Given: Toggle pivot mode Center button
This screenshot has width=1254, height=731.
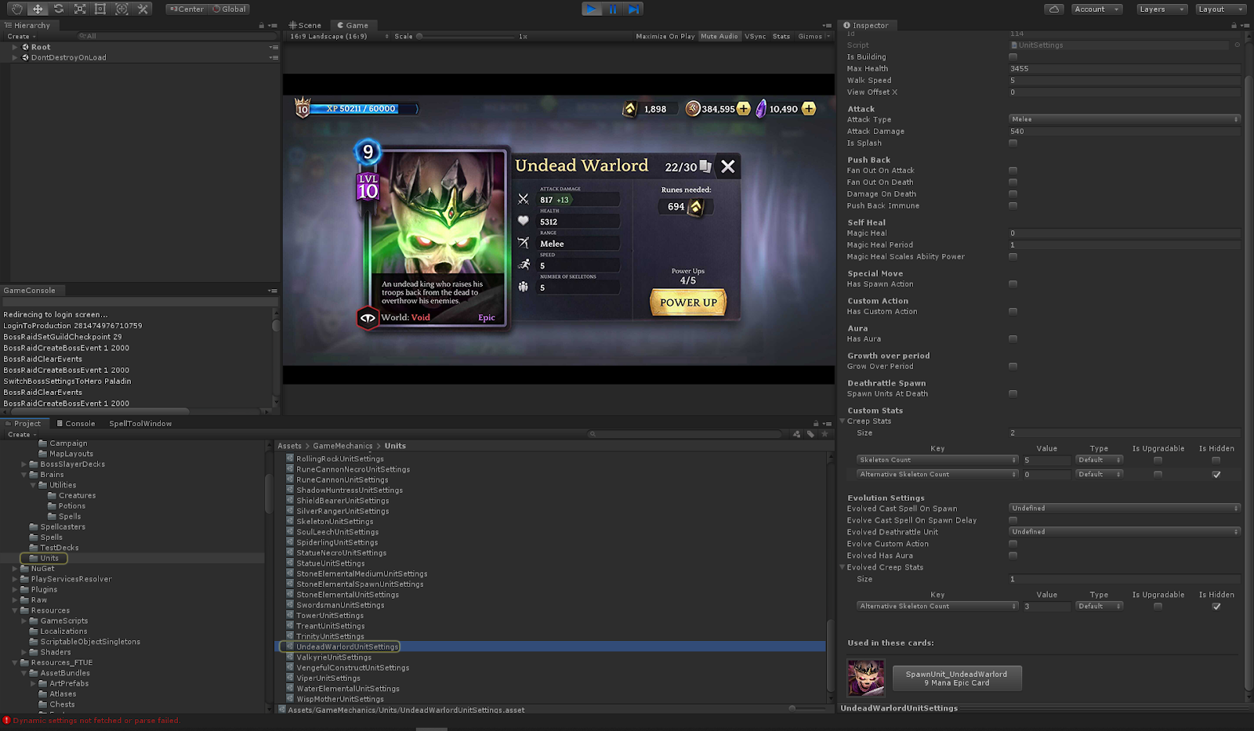Looking at the screenshot, I should (x=186, y=9).
